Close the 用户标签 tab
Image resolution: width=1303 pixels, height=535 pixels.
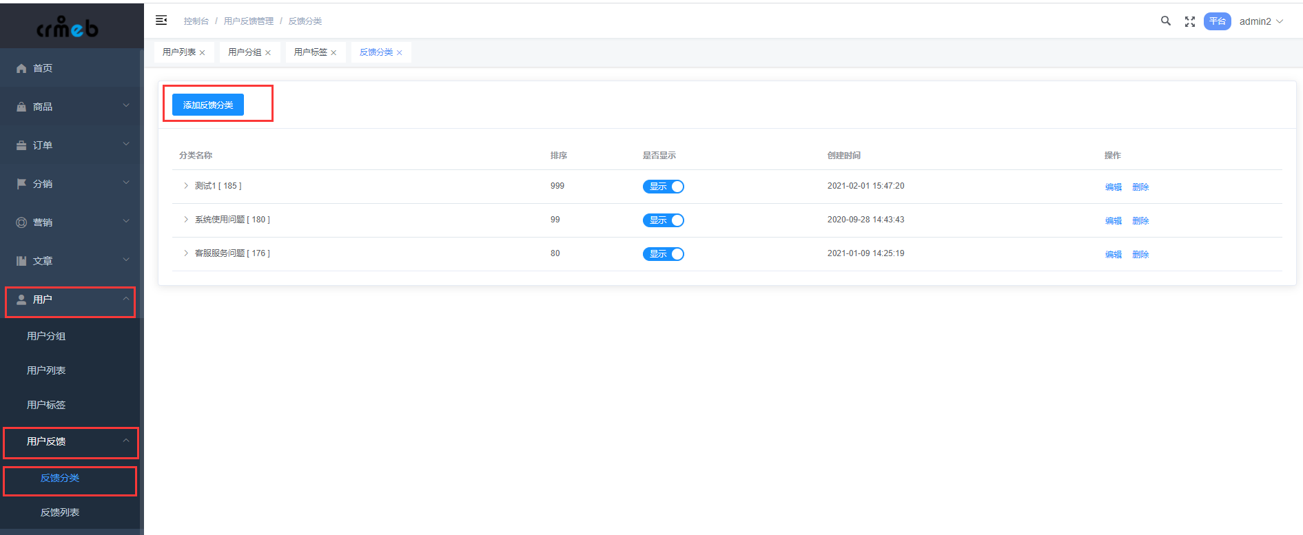334,53
